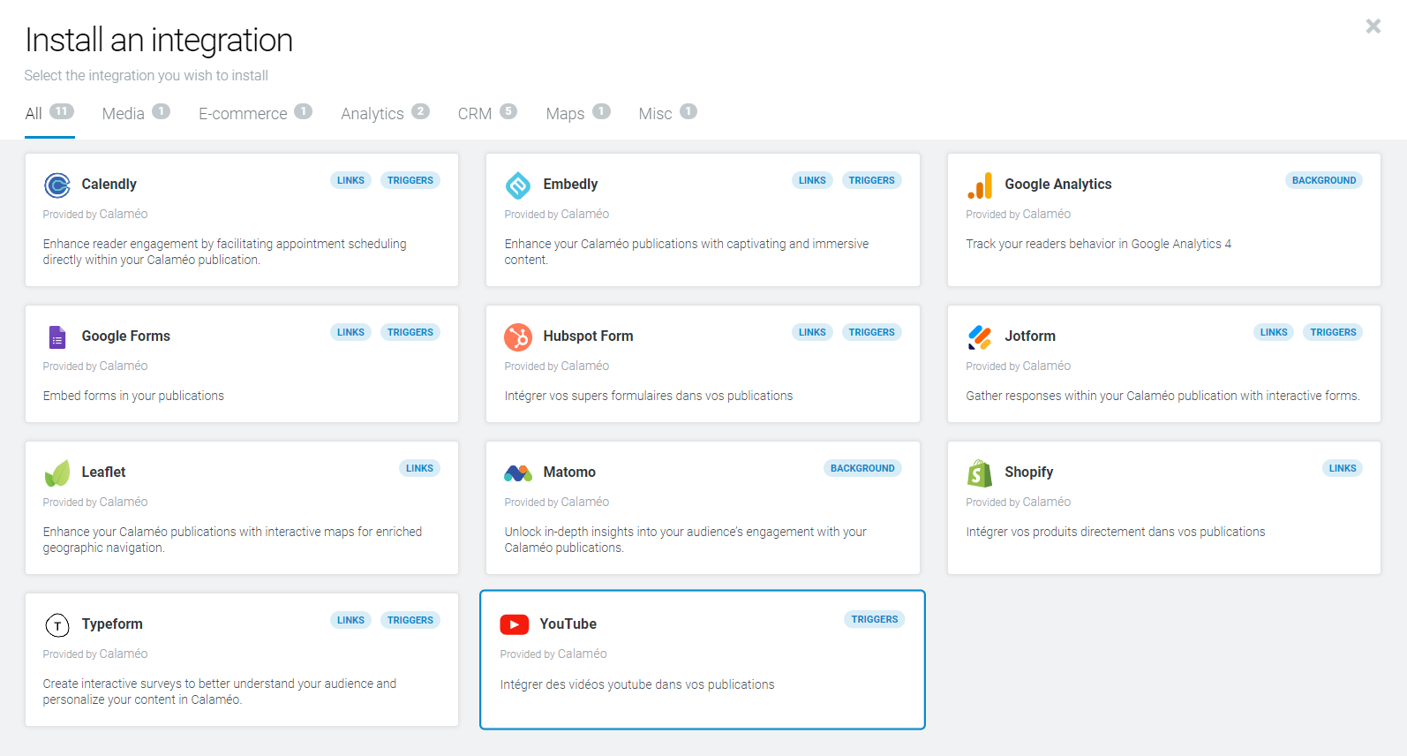Click 'Provided by Calaméo' under Leaflet
Viewport: 1407px width, 756px height.
point(95,502)
